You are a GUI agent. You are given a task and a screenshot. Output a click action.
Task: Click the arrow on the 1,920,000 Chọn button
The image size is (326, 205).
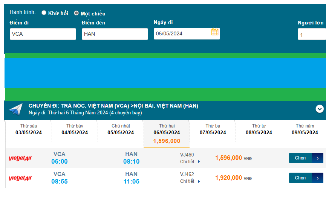click(x=317, y=178)
